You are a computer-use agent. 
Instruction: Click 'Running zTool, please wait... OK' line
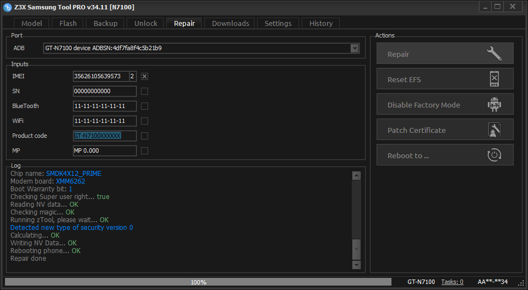(x=59, y=220)
